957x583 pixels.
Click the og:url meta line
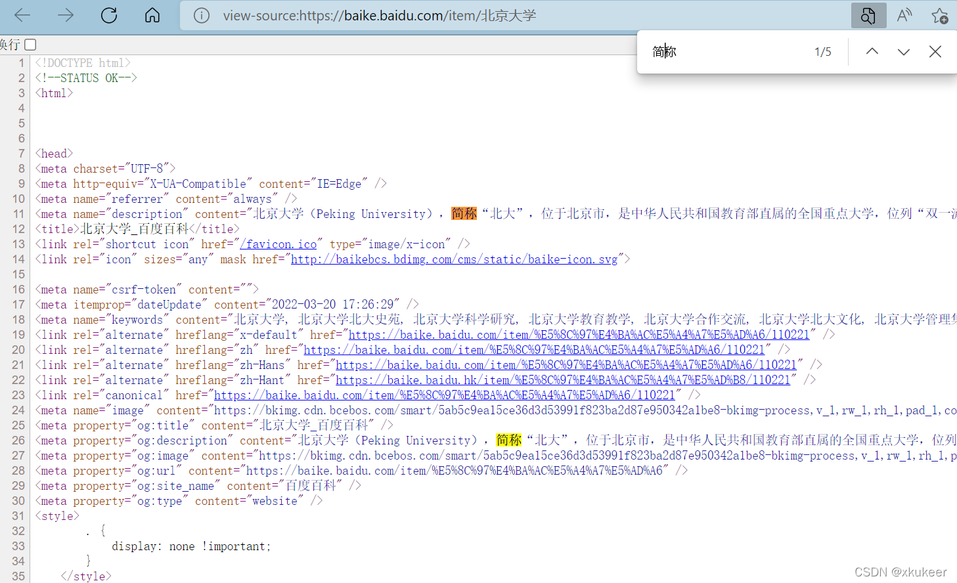pyautogui.click(x=361, y=471)
